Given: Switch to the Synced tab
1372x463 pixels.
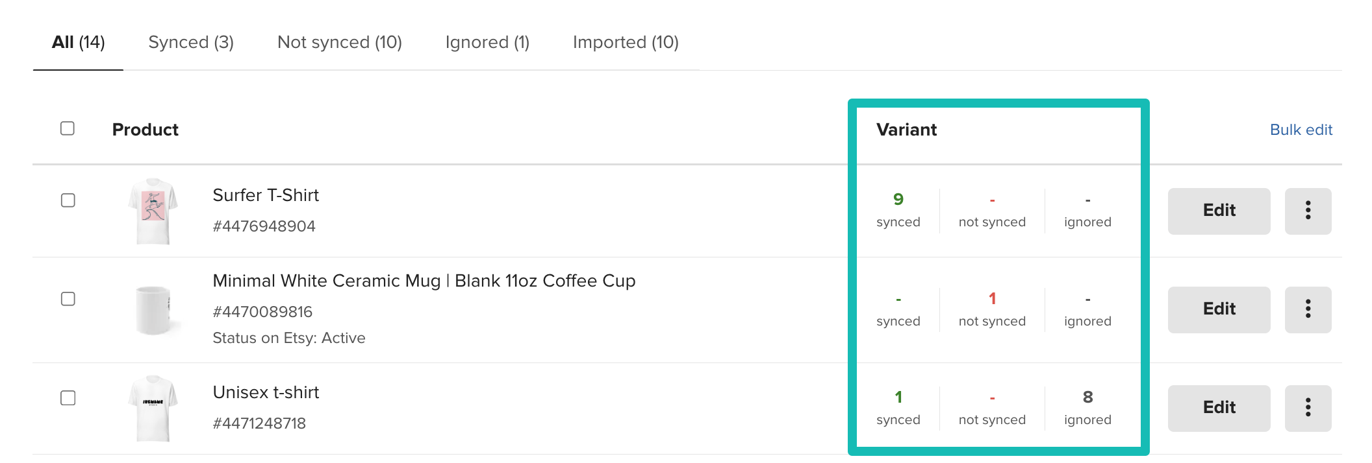Looking at the screenshot, I should point(191,42).
